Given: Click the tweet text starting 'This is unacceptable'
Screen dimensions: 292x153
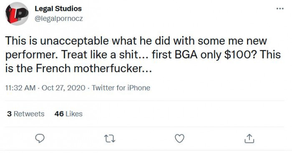Looking at the screenshot, I should (x=143, y=55).
